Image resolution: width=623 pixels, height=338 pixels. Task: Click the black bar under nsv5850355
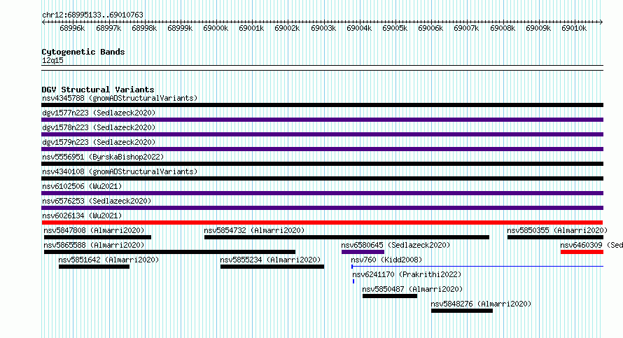point(555,237)
